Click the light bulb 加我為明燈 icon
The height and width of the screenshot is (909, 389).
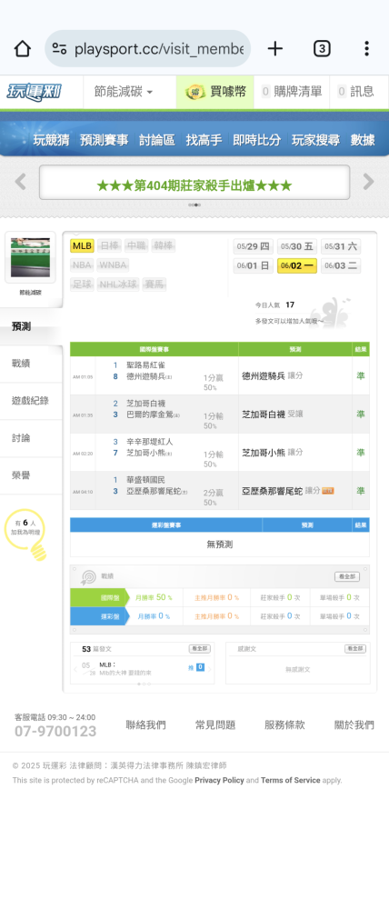pos(26,534)
